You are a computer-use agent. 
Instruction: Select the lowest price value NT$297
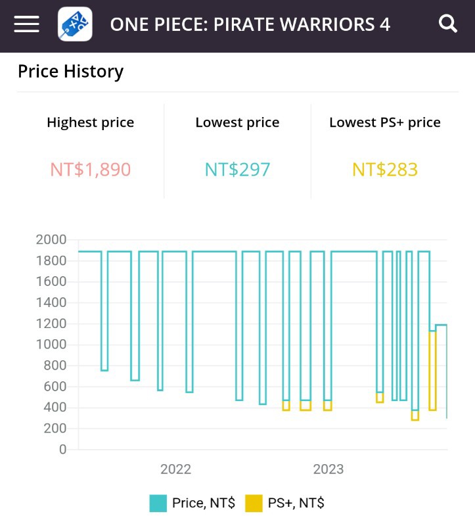(x=237, y=170)
